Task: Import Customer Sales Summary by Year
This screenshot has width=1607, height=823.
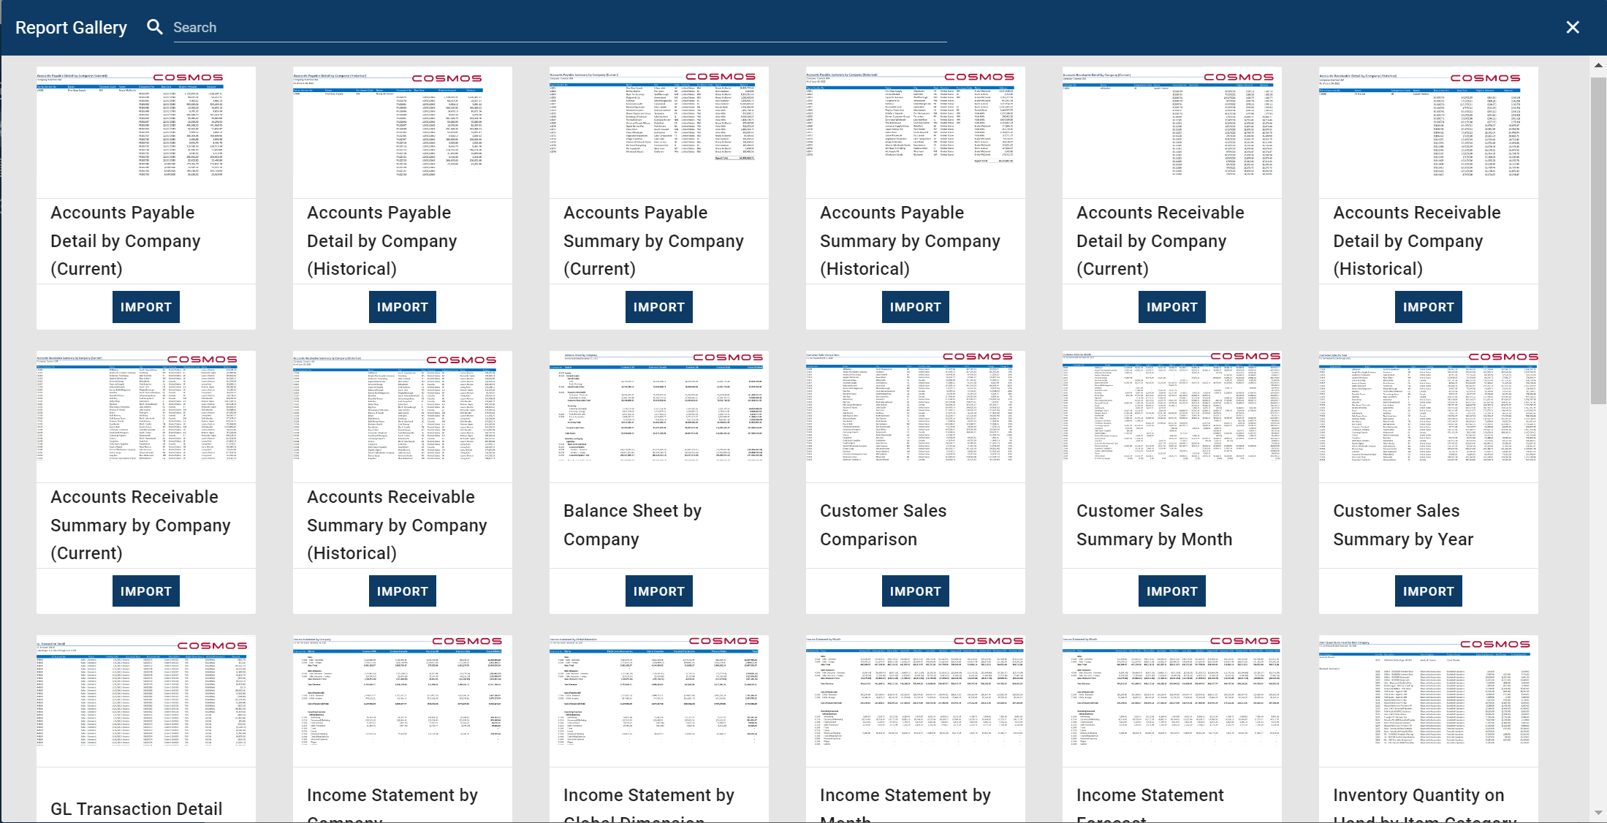Action: pos(1429,591)
